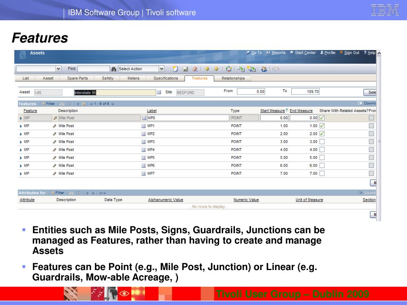This screenshot has width=407, height=305.
Task: Click the New Asset toolbar icon
Action: (x=175, y=69)
